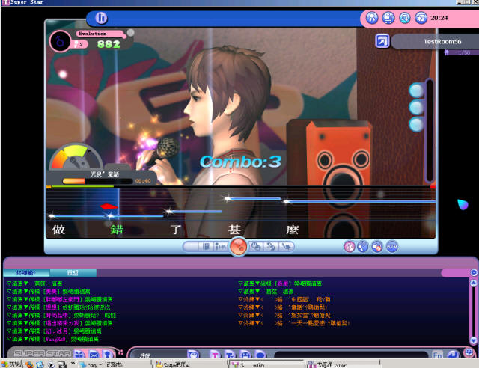Click the save disk icon in the chat bar
The height and width of the screenshot is (368, 479).
[245, 355]
